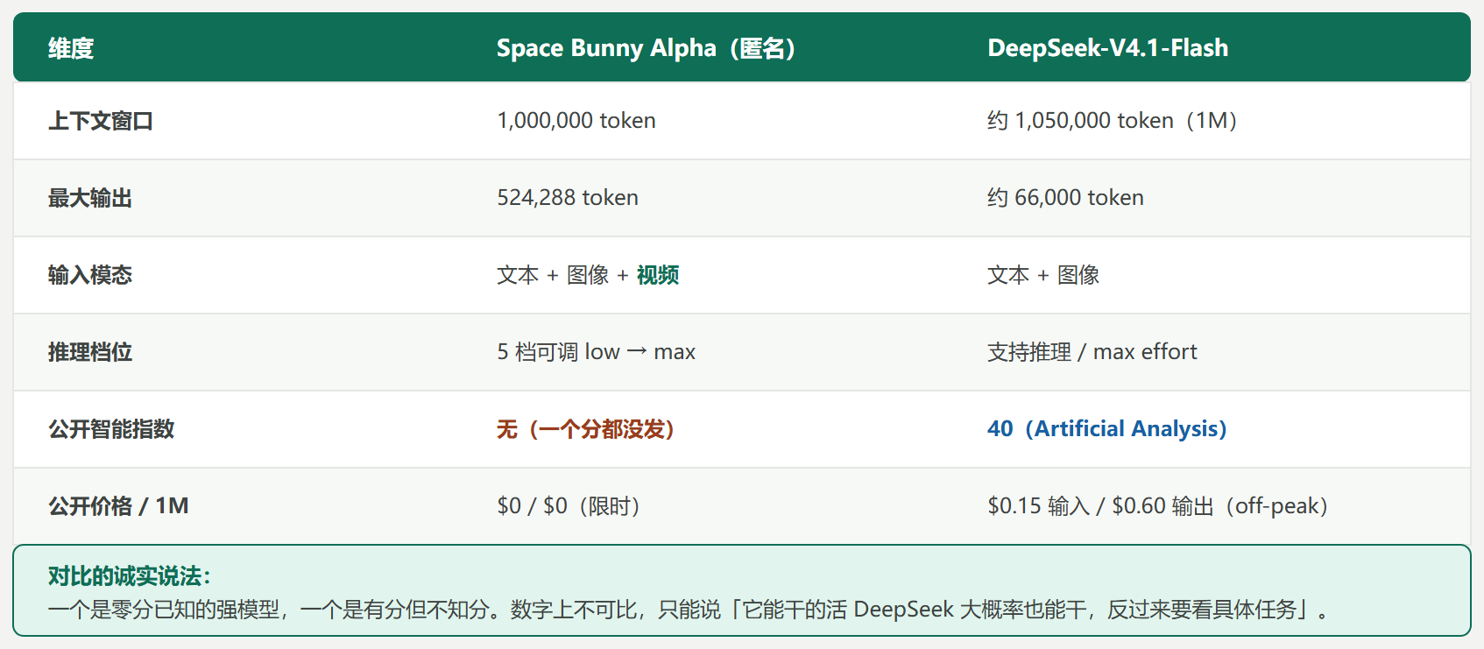Click the $0 / $0 (限时) price cell

pos(569,506)
